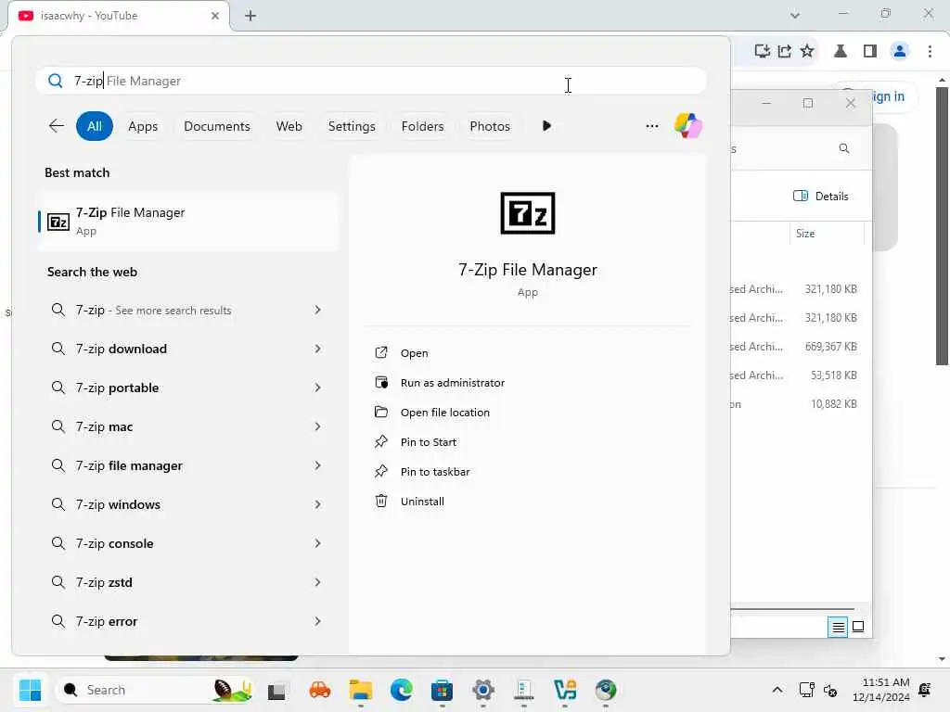
Task: Switch to the Folders filter tab
Action: [x=422, y=126]
